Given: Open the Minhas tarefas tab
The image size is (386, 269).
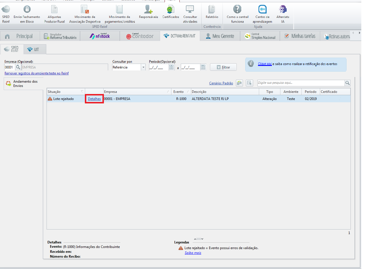Looking at the screenshot, I should 300,36.
